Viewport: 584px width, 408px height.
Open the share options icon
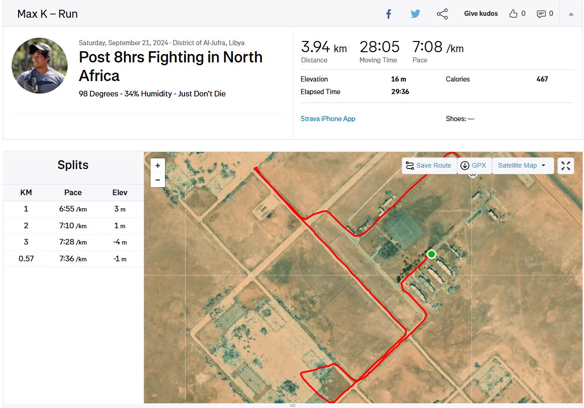pos(442,14)
